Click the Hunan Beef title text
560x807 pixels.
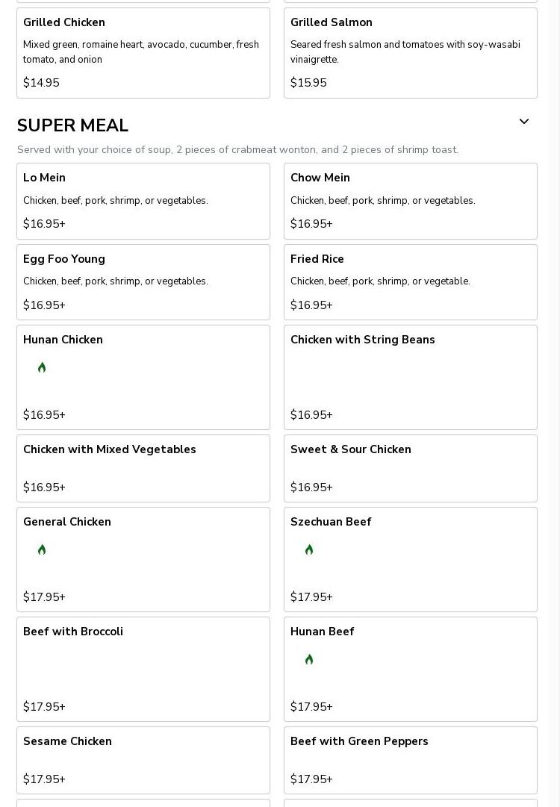coord(322,632)
